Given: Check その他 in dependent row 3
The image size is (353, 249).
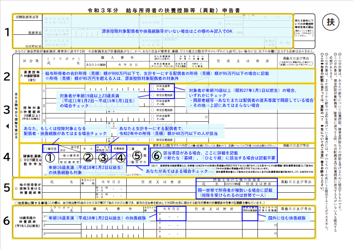Looking at the screenshot, I should tap(152, 119).
